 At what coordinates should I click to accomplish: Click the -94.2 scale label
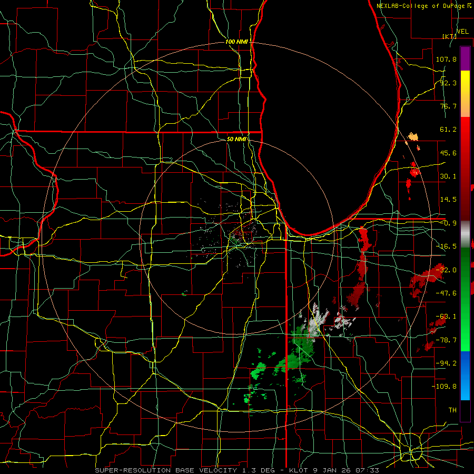(x=446, y=363)
